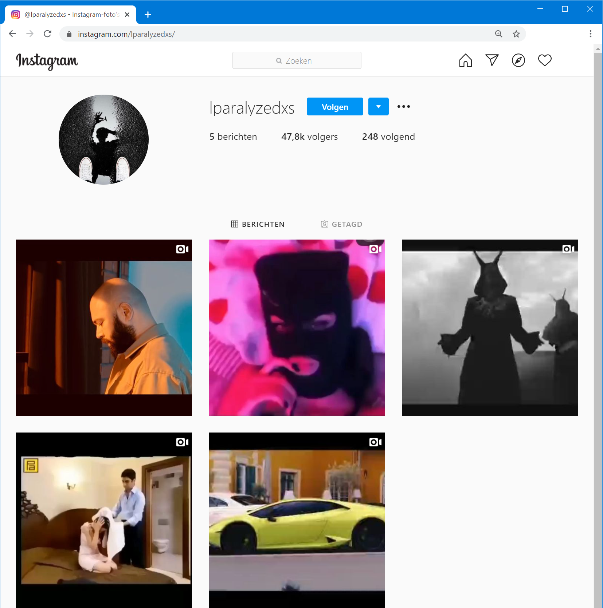Screen dimensions: 603x608
Task: Open activity heart icon
Action: point(545,60)
